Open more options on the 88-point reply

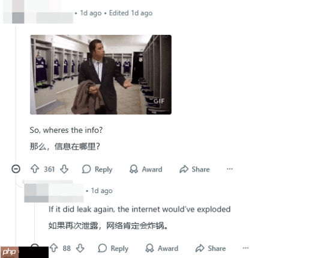coord(245,248)
